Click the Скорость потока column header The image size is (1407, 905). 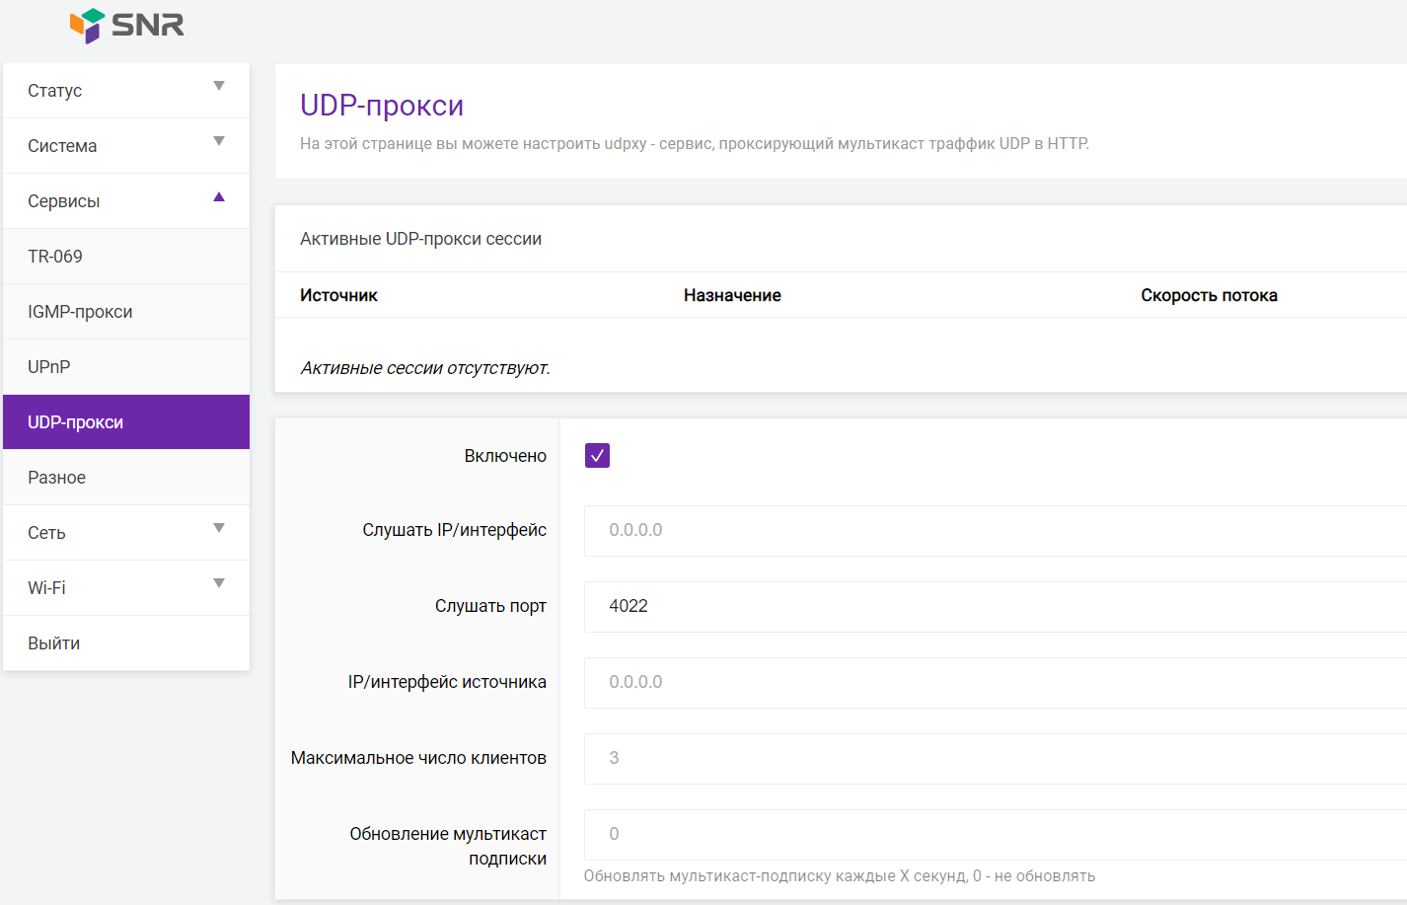1209,295
